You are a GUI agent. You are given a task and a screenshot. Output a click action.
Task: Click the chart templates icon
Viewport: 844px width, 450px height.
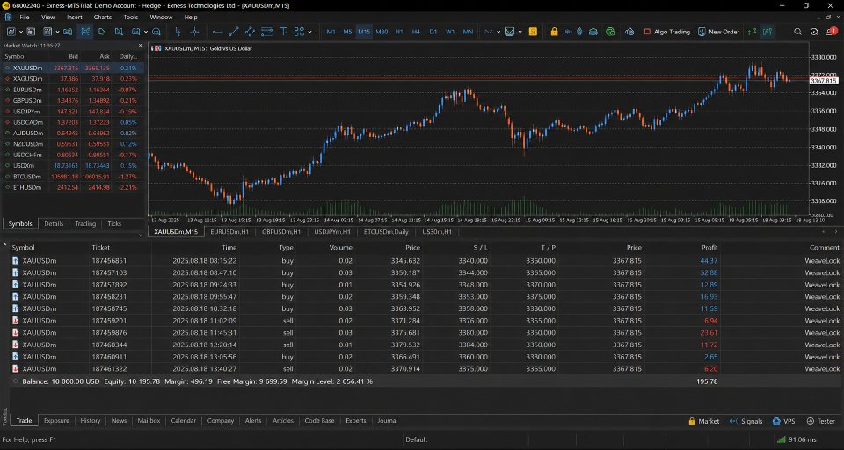click(509, 32)
